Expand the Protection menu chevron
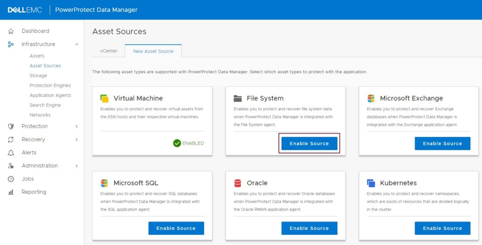 77,126
